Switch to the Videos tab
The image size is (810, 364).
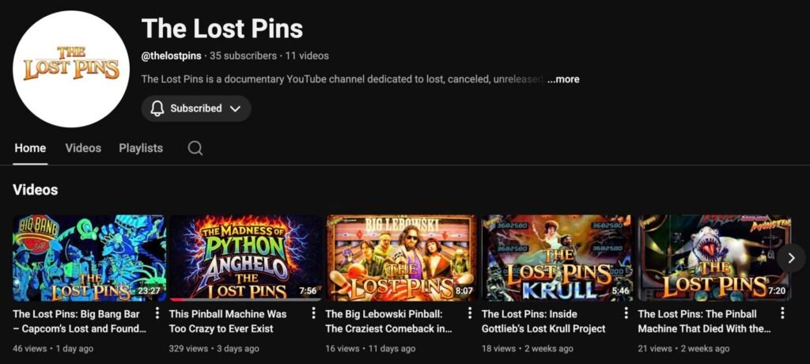point(83,148)
